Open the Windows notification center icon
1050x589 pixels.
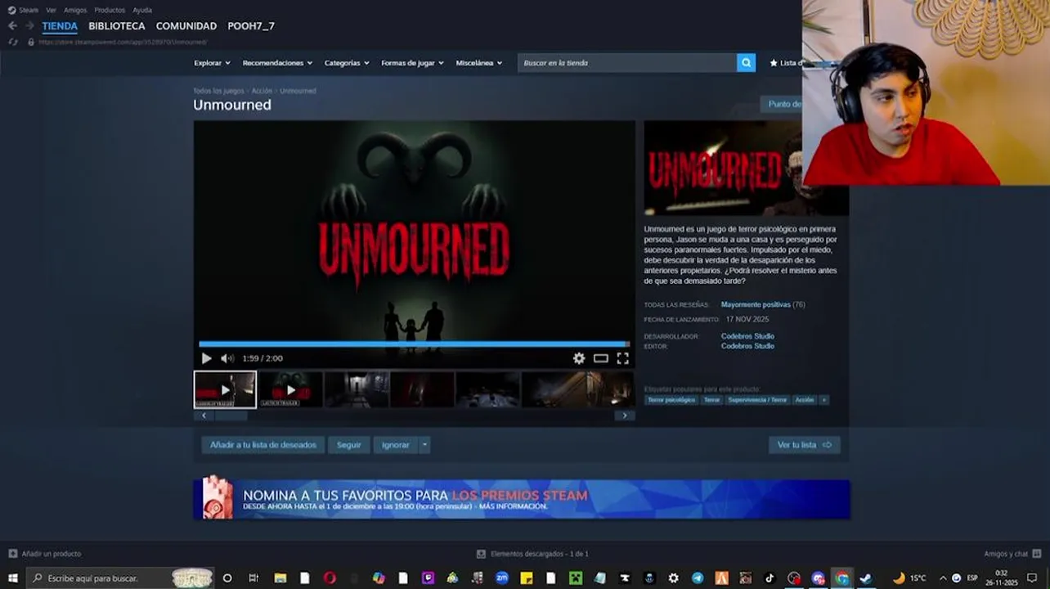coord(1032,578)
